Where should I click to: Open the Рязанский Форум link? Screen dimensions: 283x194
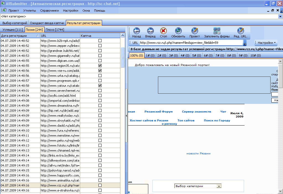159,112
